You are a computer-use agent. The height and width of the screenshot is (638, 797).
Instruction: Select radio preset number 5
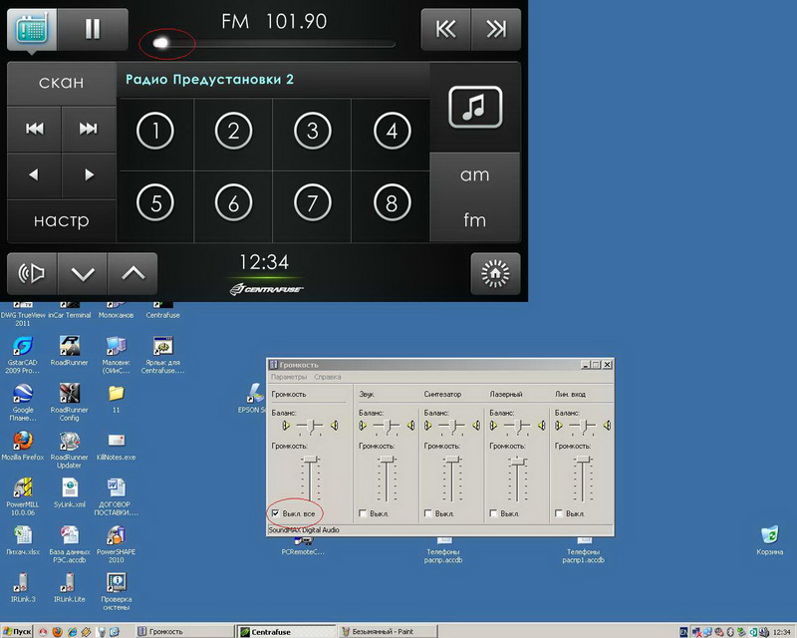(155, 203)
